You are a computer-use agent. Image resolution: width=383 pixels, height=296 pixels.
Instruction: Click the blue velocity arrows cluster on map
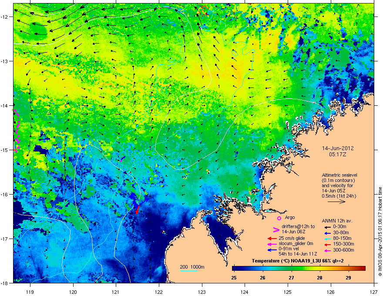tap(139, 200)
